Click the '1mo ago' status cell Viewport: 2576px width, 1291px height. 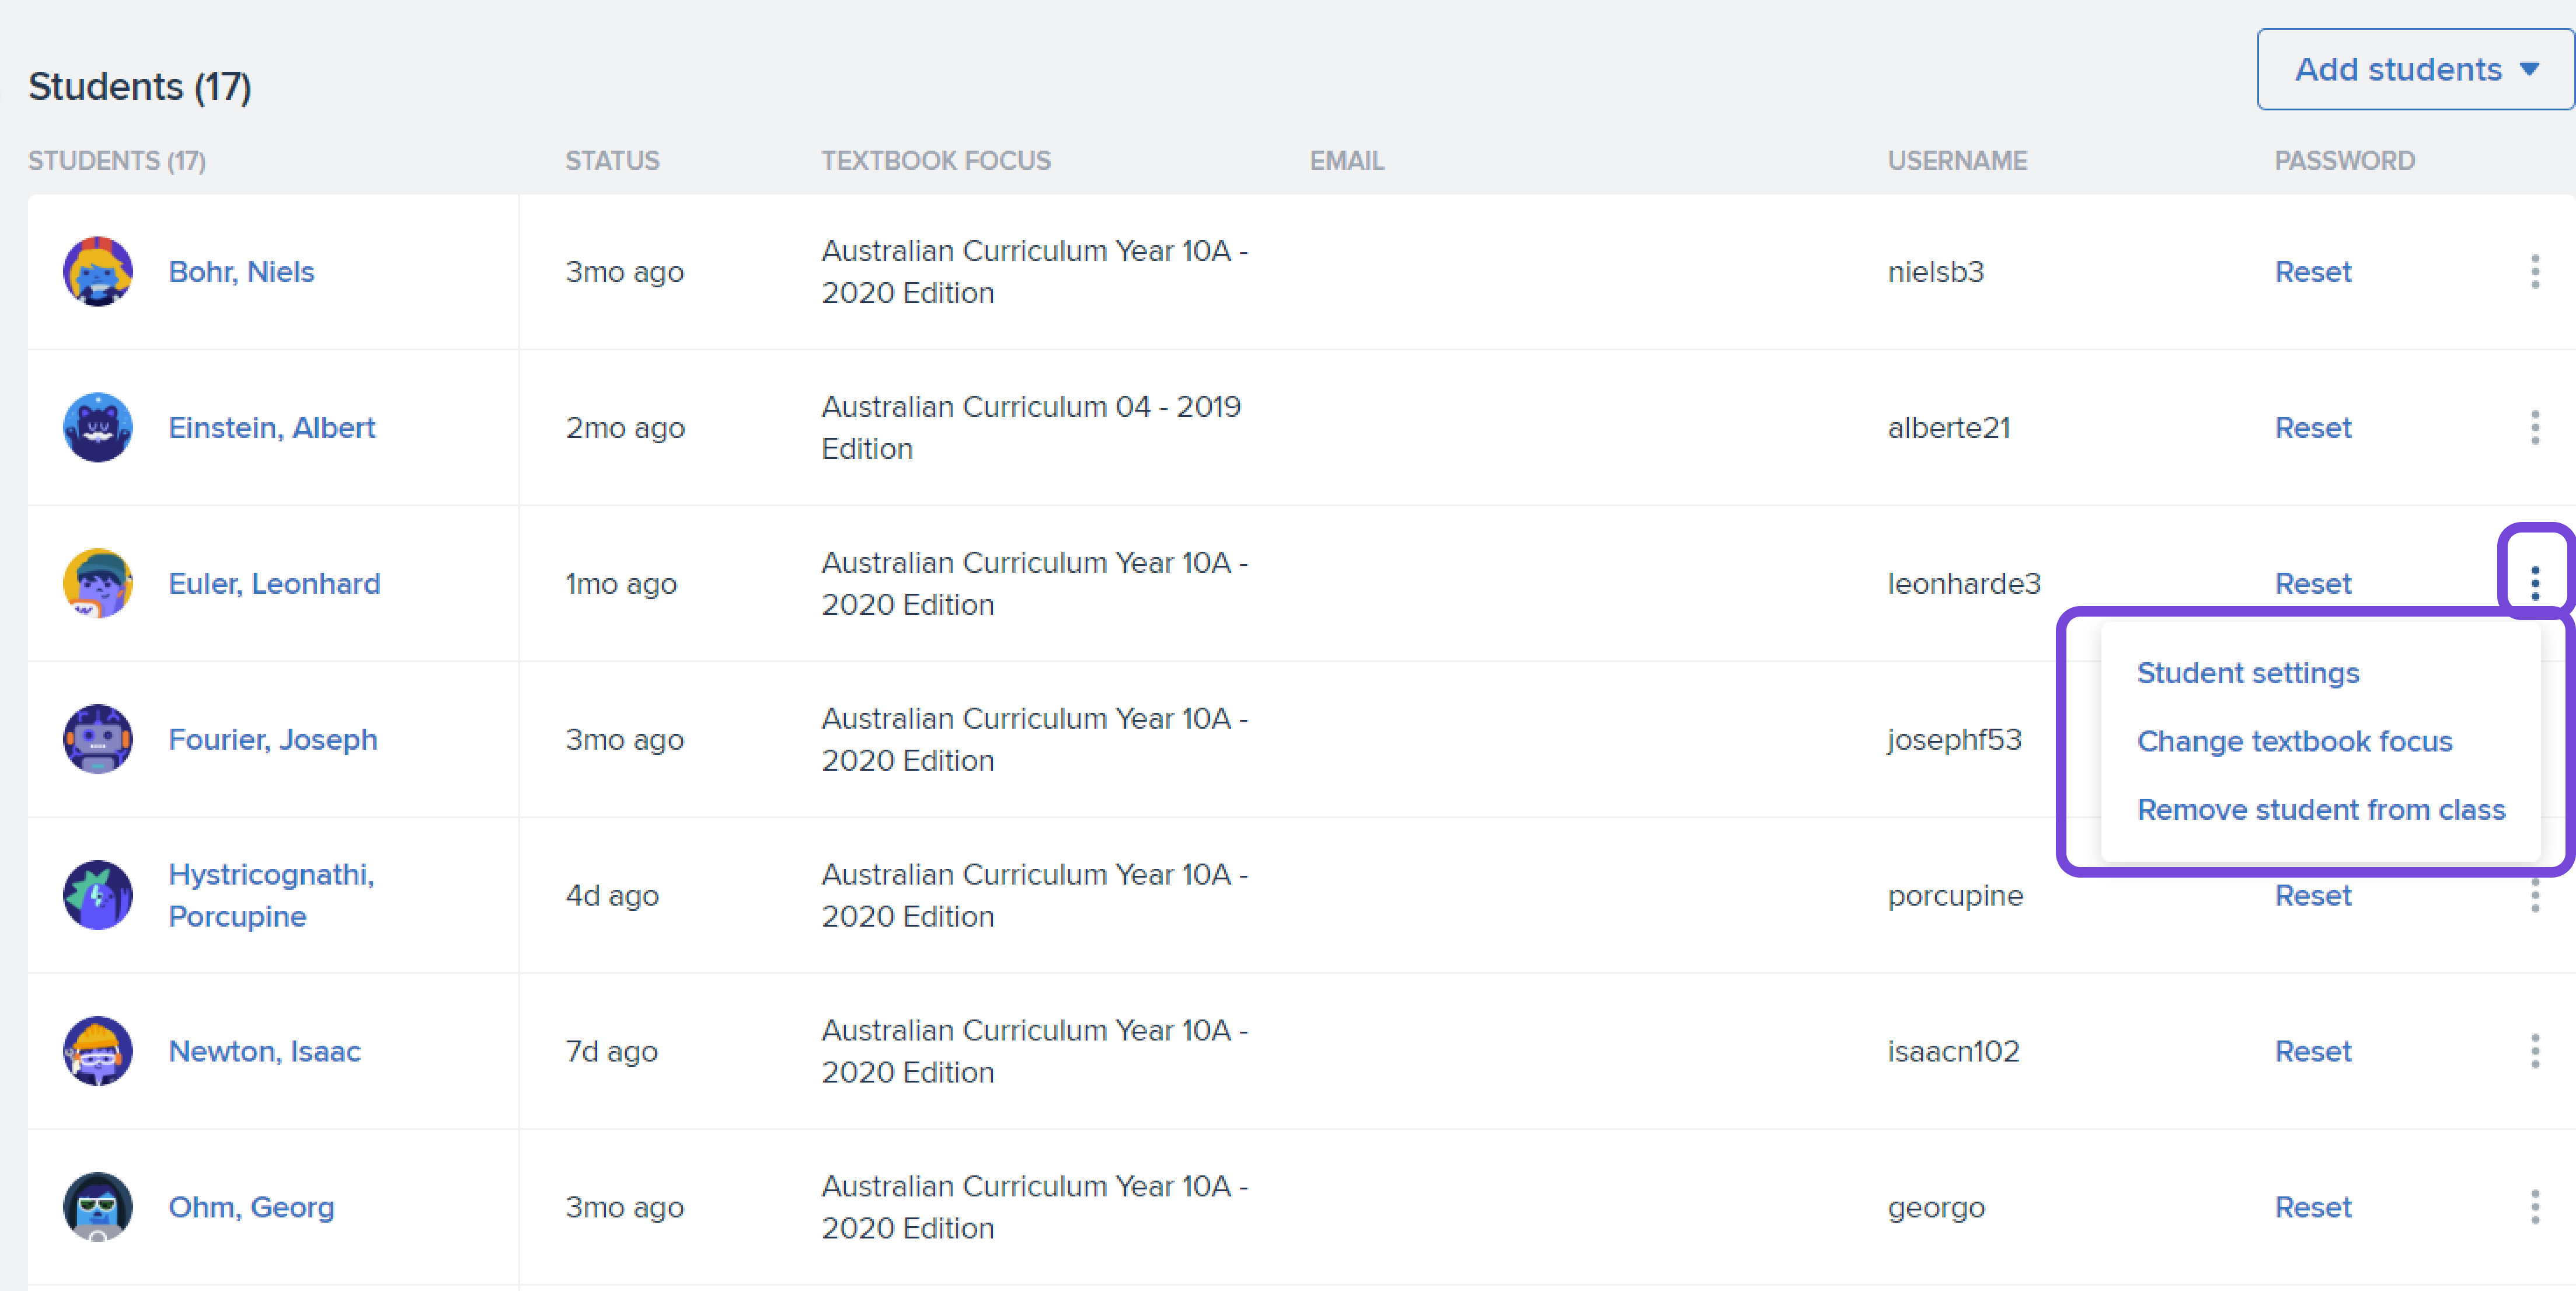point(621,583)
